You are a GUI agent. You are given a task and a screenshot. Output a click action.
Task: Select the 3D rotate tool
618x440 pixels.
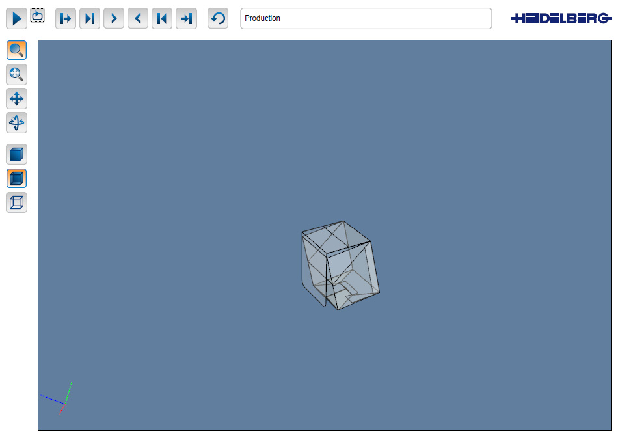click(16, 122)
